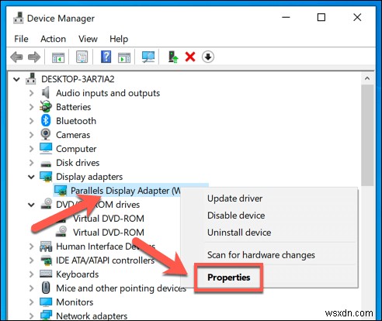This screenshot has width=382, height=321.
Task: Expand the Monitors category
Action: 31,302
